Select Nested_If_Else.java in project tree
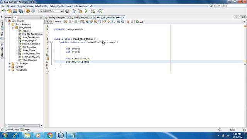247x139 pixels. pos(31,44)
